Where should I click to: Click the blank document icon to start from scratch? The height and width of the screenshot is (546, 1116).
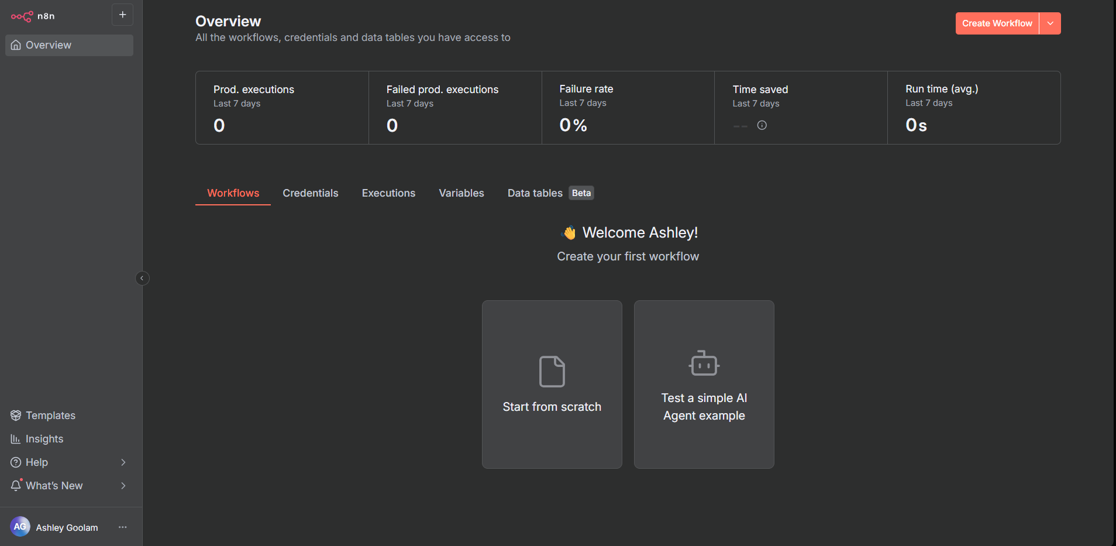pos(552,372)
